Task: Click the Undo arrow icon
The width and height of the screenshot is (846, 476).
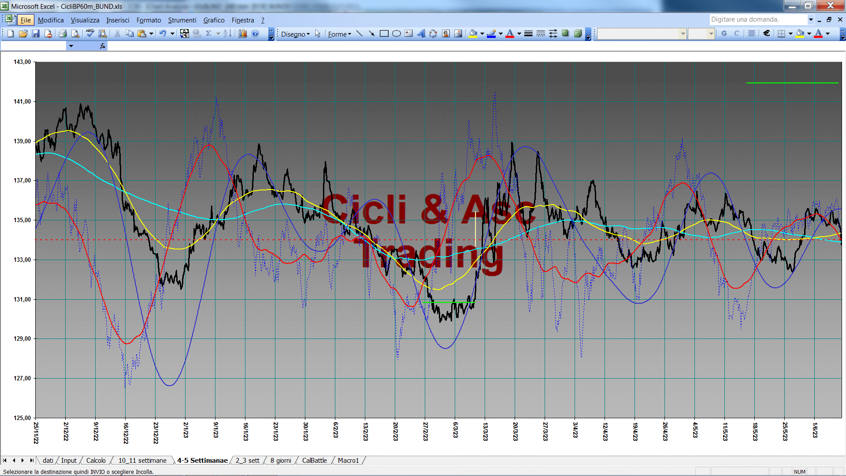Action: pos(163,33)
